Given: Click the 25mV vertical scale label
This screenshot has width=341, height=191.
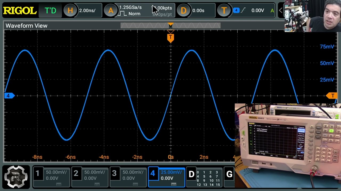Looking at the screenshot, I should (327, 80).
